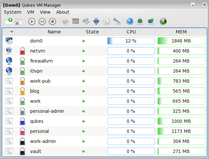Open the VM menu
The width and height of the screenshot is (209, 159).
[30, 12]
